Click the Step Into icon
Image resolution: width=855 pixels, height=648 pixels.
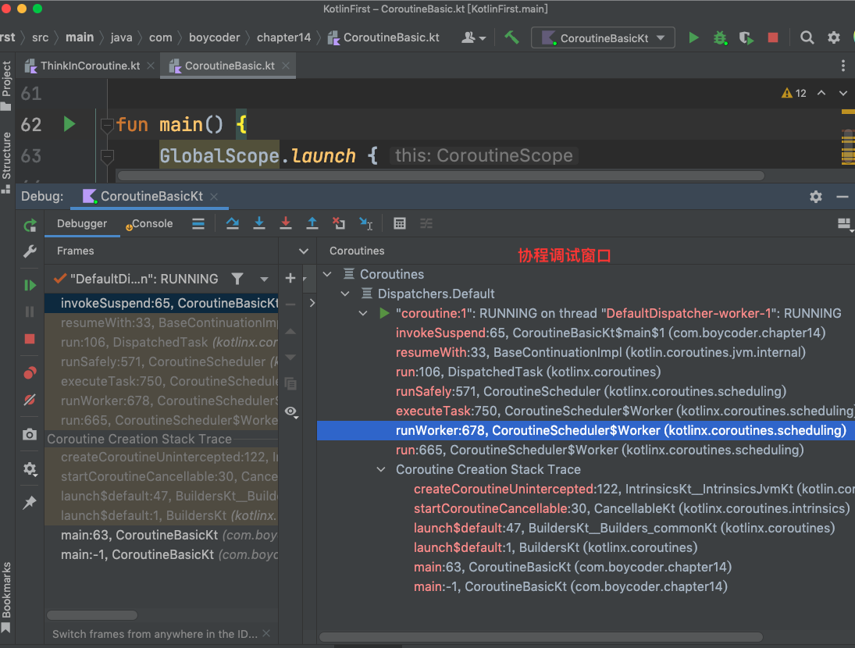[259, 223]
